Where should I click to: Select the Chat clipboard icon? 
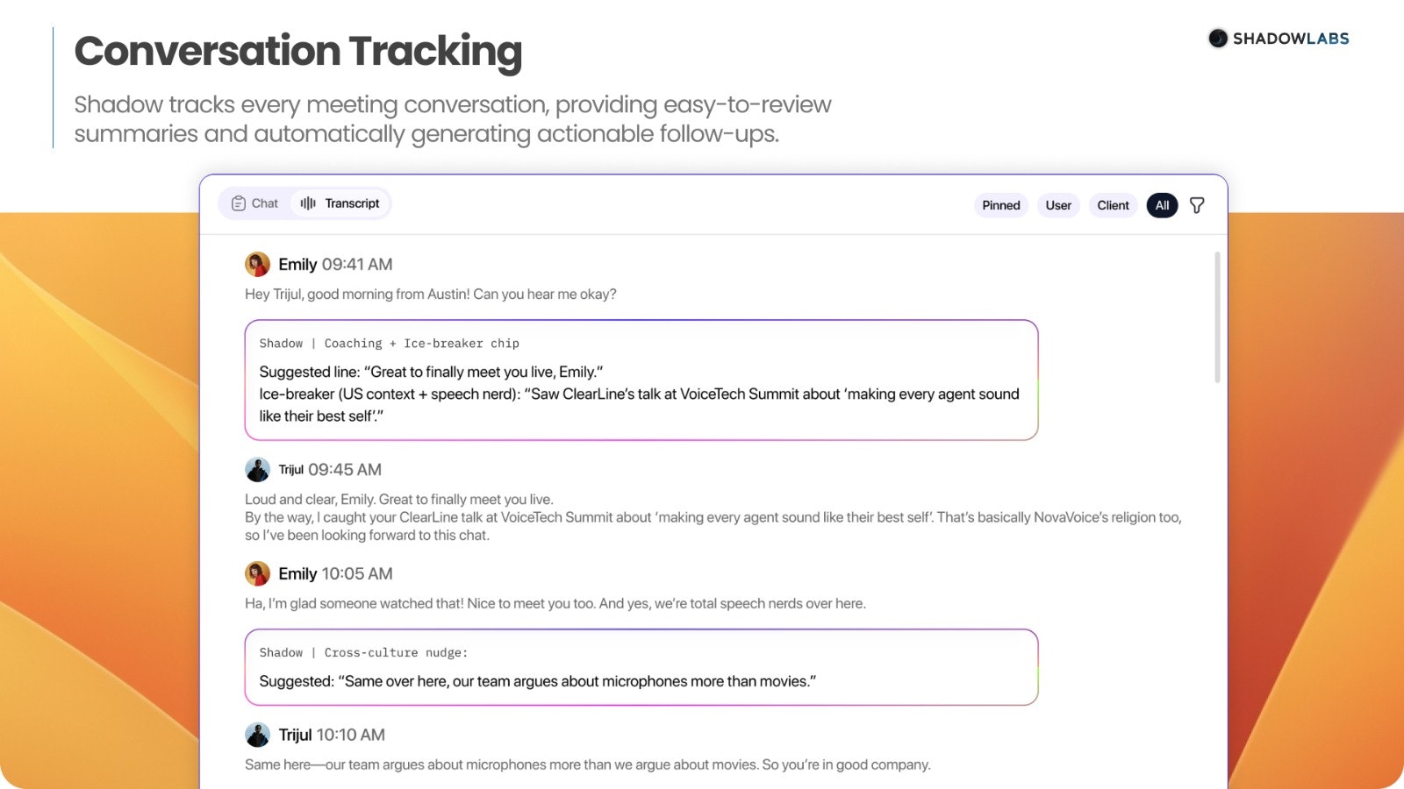[239, 203]
